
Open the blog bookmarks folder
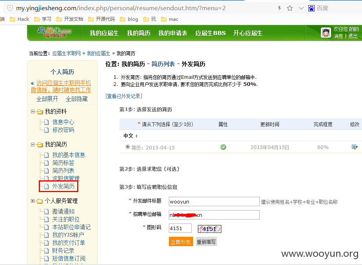pos(129,19)
